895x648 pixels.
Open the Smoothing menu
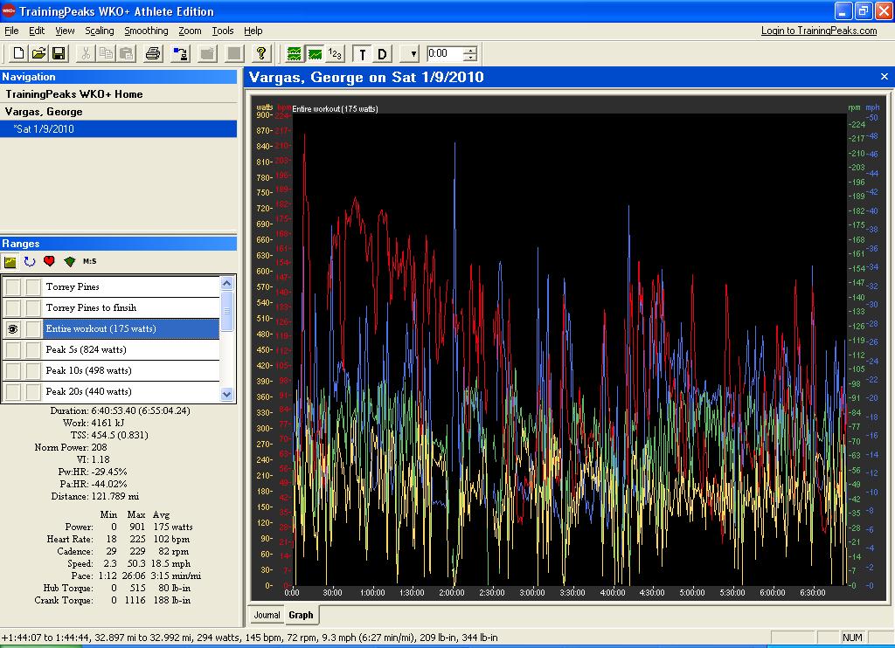point(146,31)
